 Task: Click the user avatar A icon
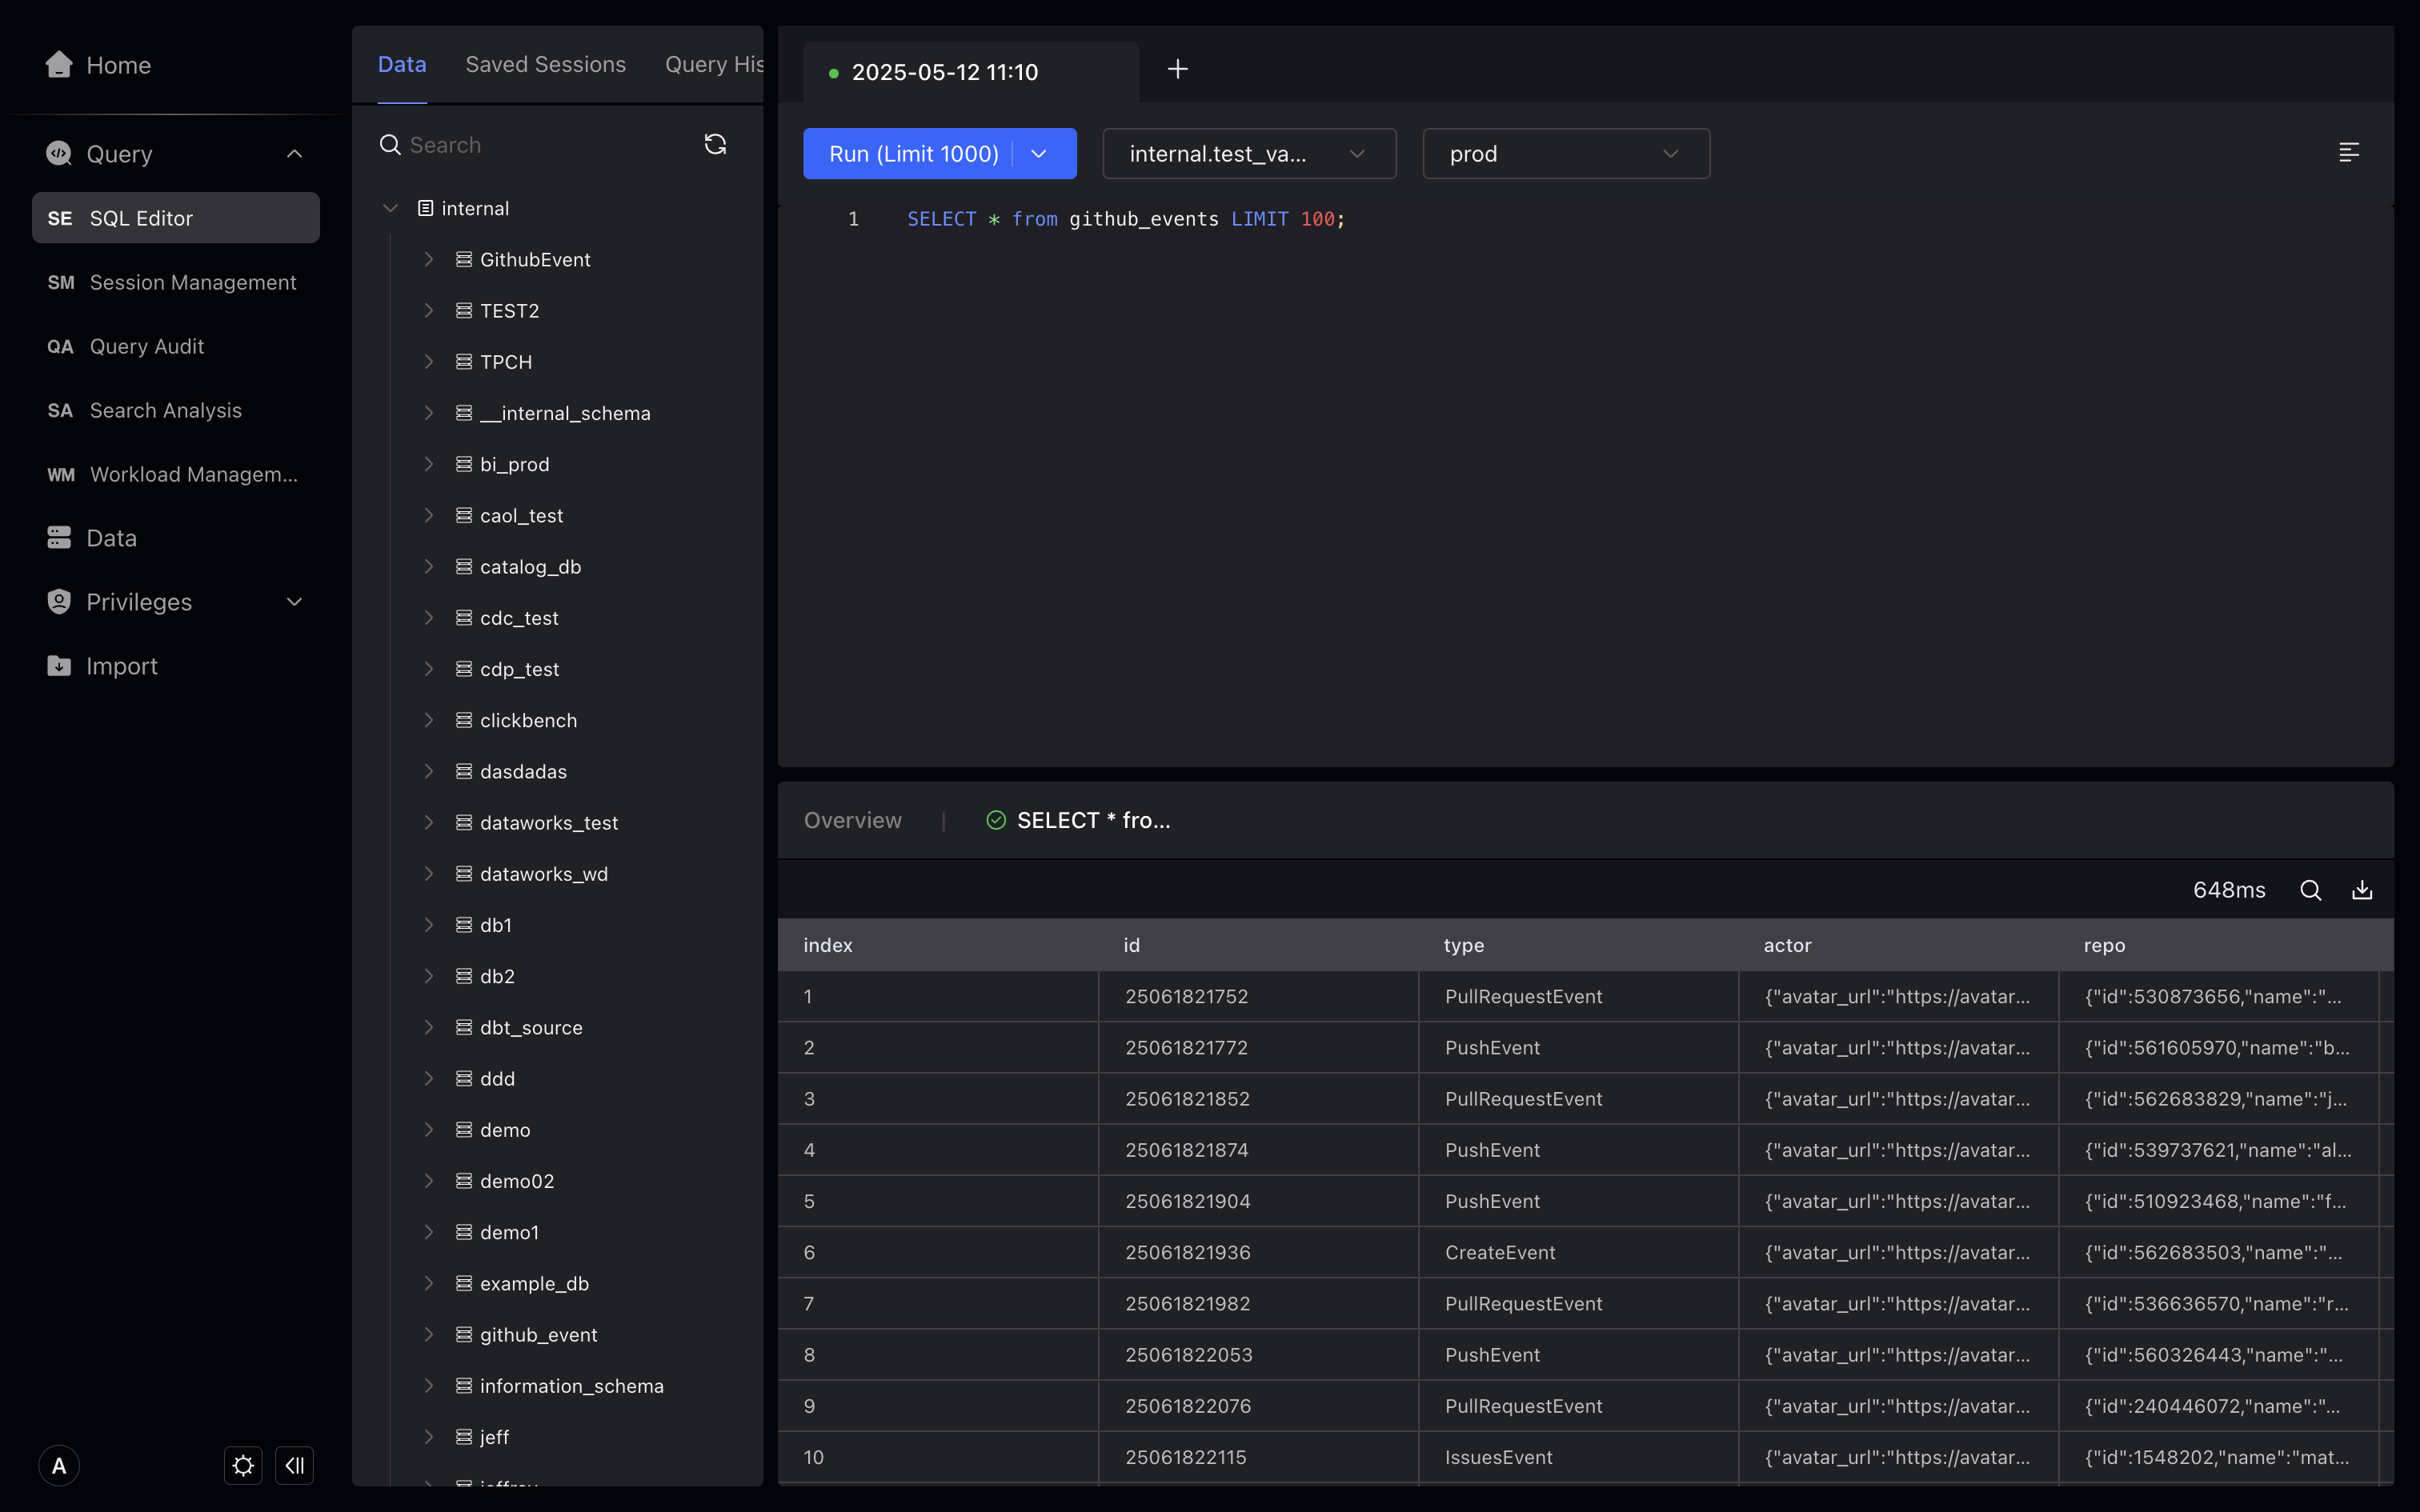pyautogui.click(x=59, y=1466)
